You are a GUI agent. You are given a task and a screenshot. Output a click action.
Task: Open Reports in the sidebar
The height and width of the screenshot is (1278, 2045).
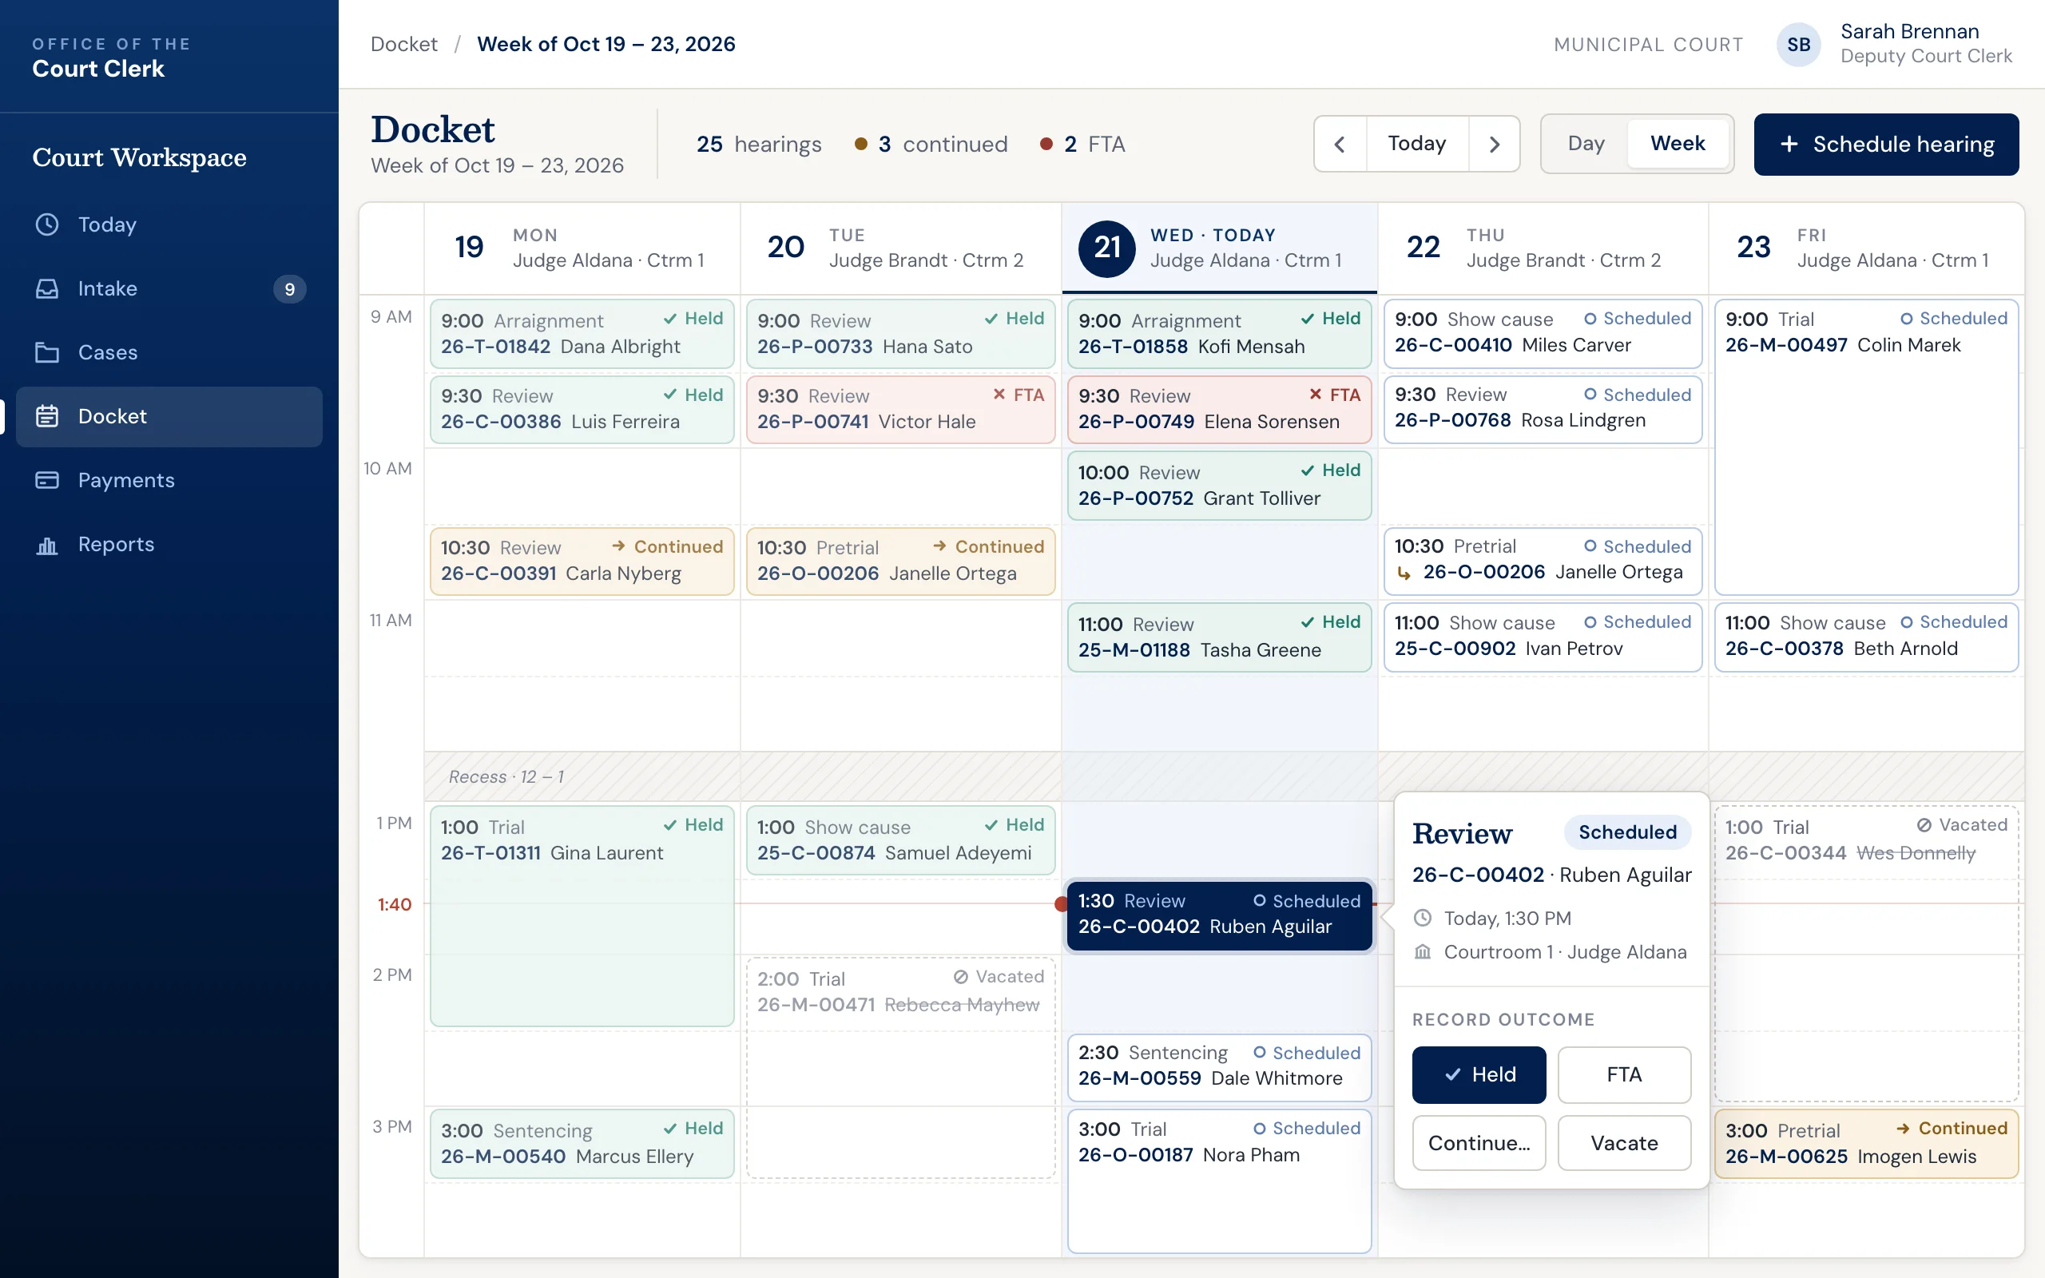169,544
